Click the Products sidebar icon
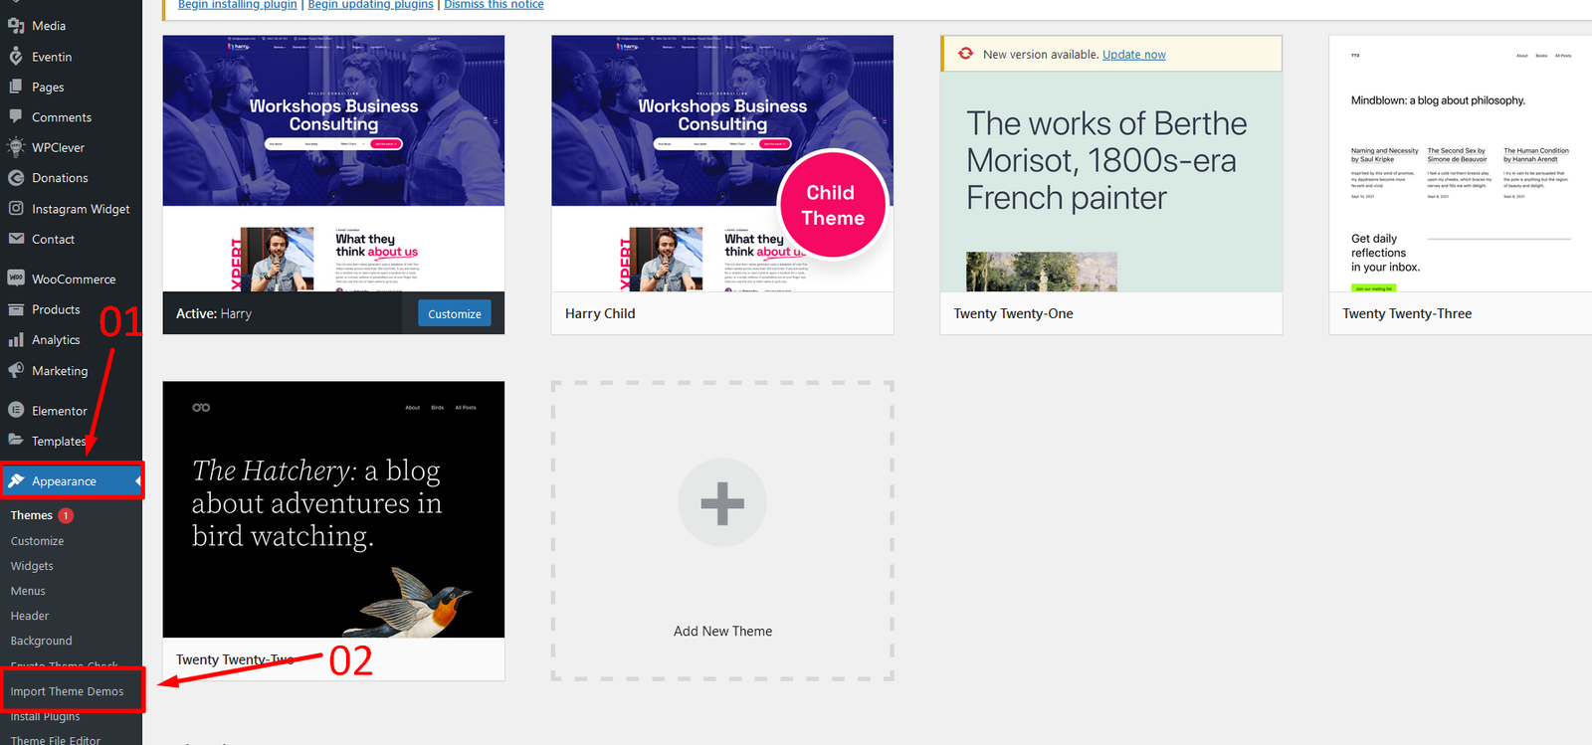 (16, 309)
